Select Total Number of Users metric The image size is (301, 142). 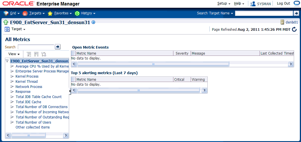coord(33,122)
